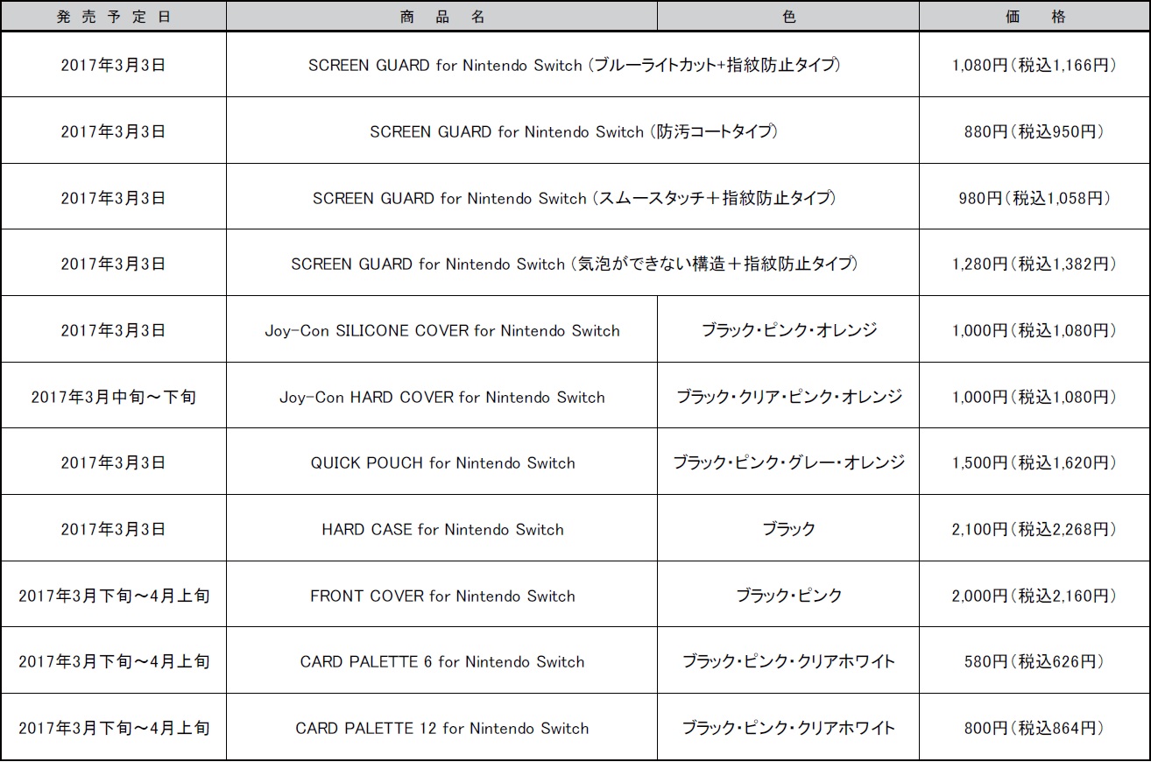The width and height of the screenshot is (1151, 762).
Task: Select the CARD PALETTE 6 product name
Action: 441,661
